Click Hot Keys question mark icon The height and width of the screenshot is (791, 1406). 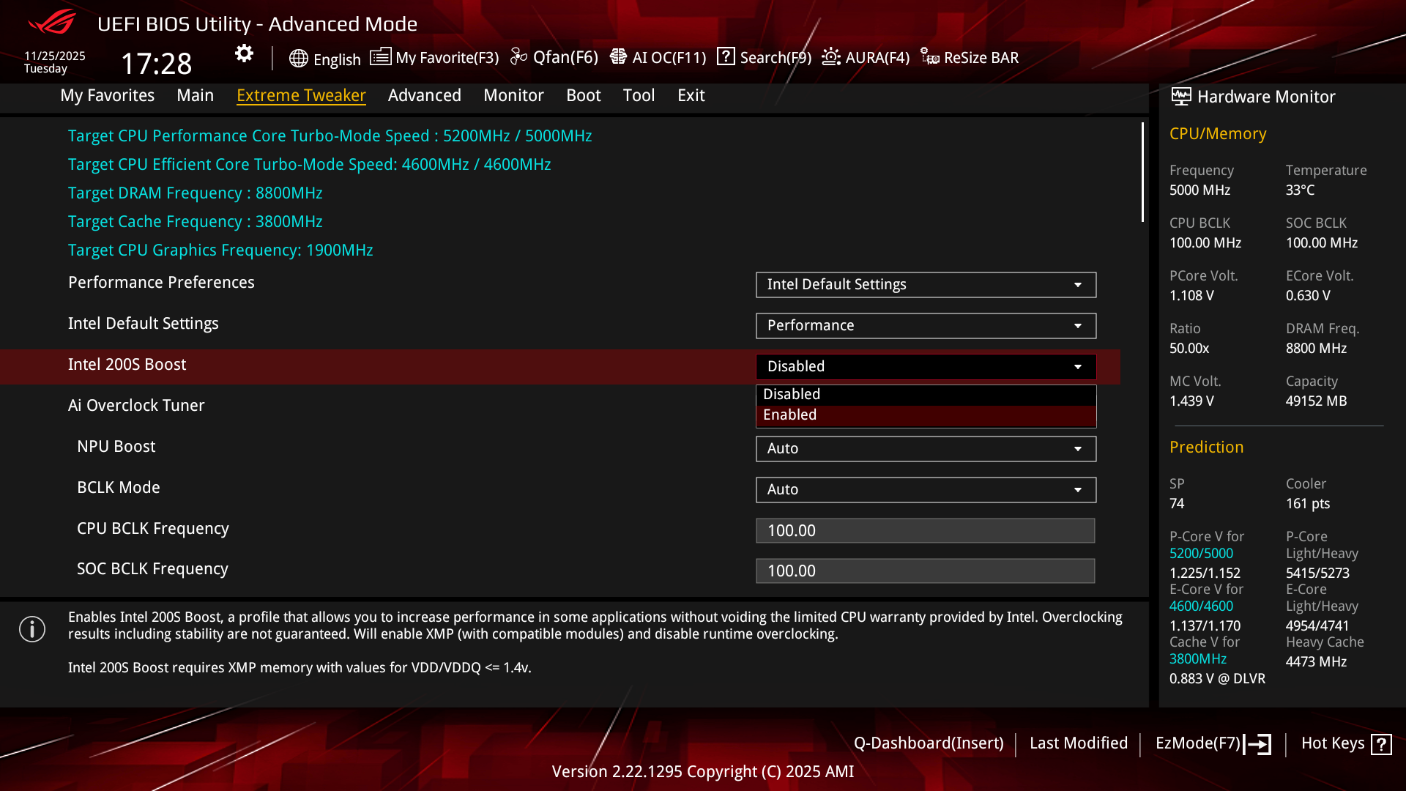coord(1381,744)
